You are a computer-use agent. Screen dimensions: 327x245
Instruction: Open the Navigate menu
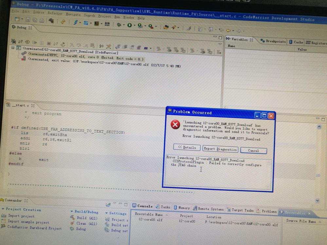73,14
